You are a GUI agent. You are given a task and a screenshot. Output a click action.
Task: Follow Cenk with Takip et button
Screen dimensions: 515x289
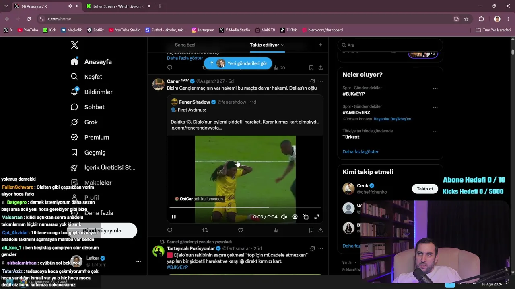[x=425, y=189]
